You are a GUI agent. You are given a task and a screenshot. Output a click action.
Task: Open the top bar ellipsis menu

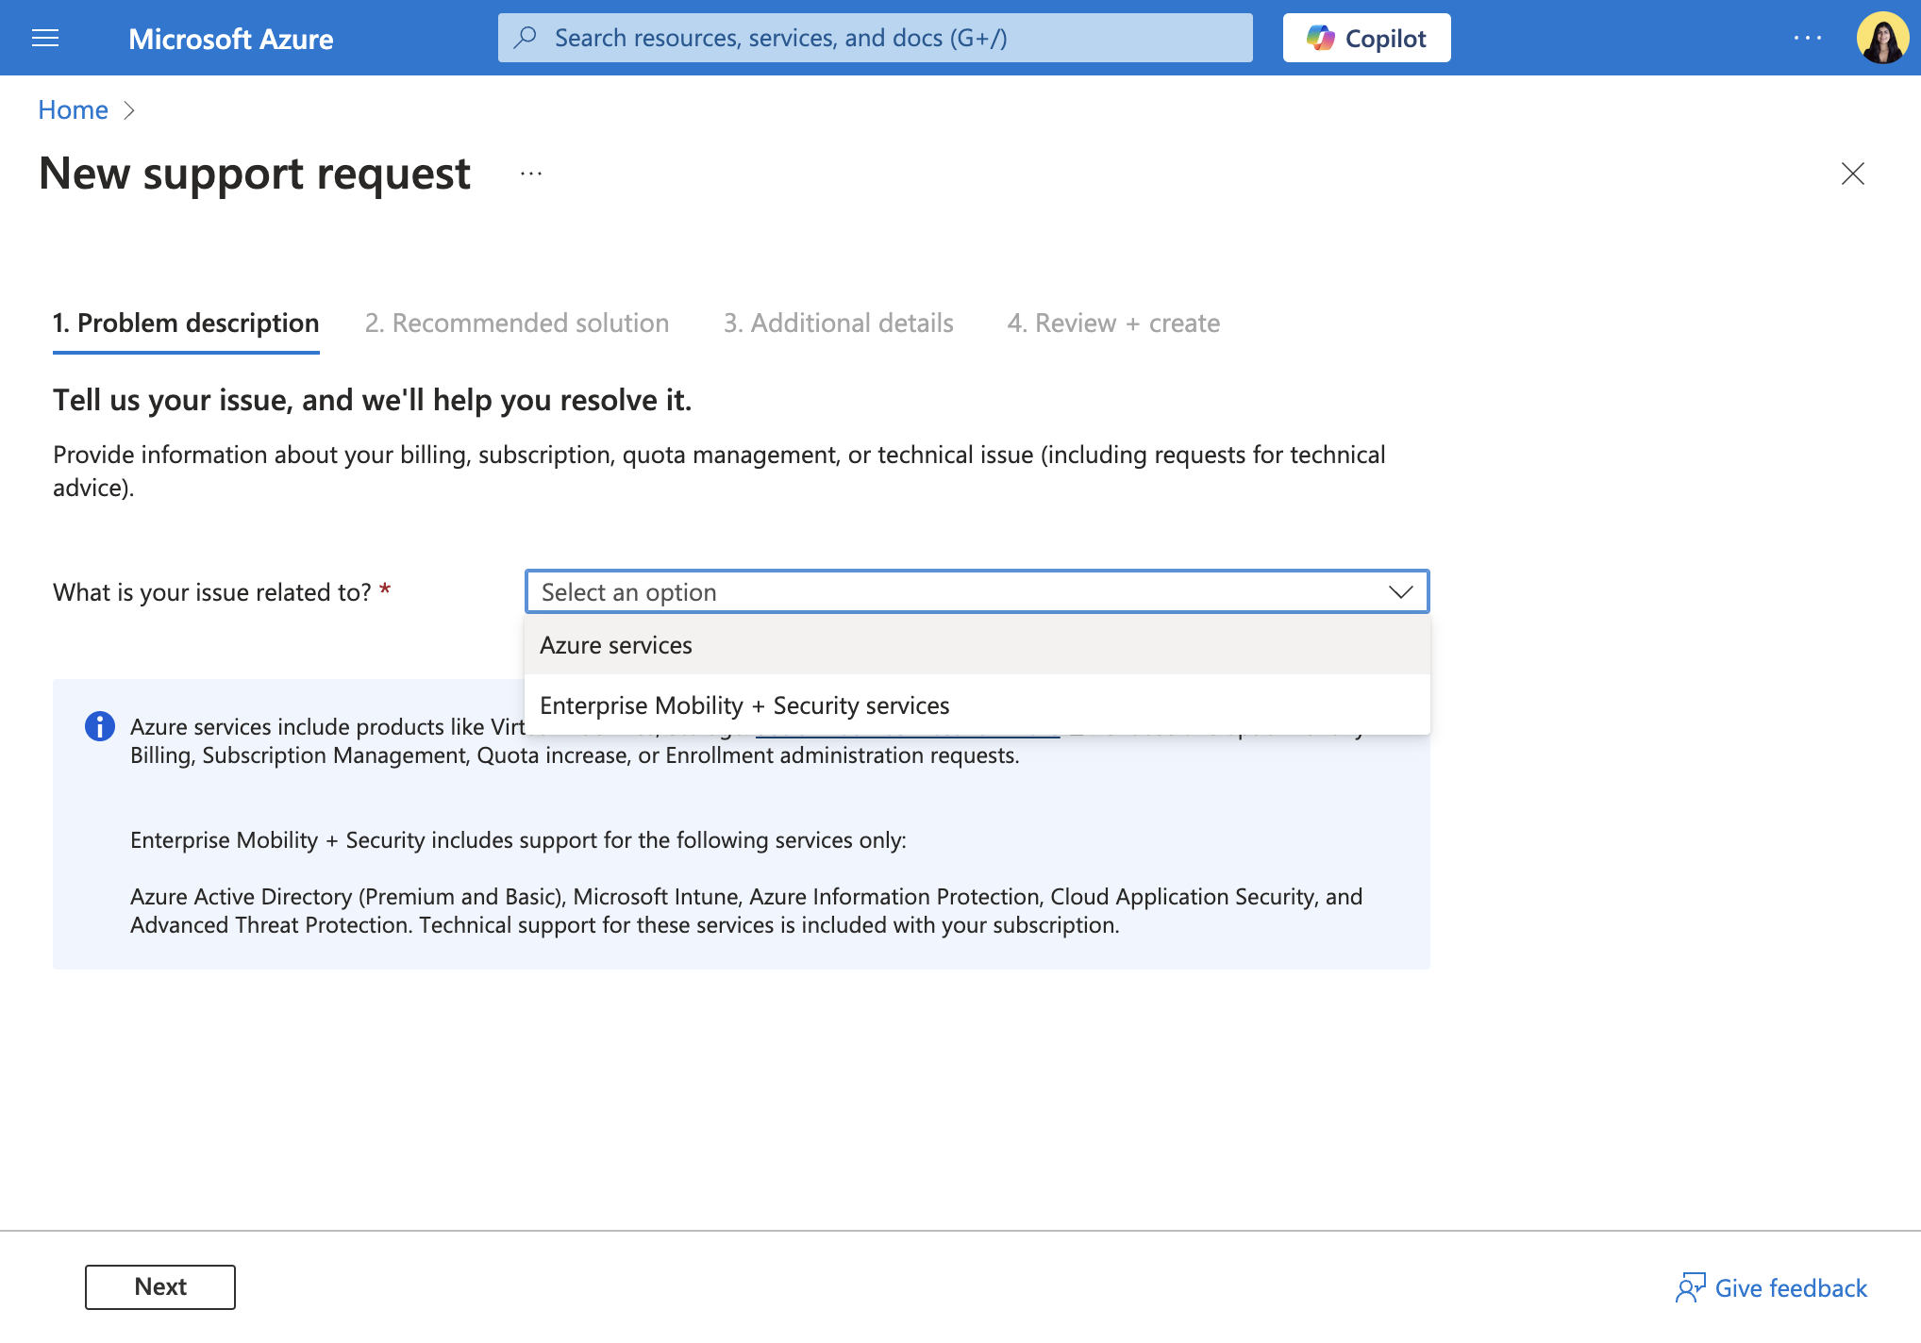point(1807,38)
